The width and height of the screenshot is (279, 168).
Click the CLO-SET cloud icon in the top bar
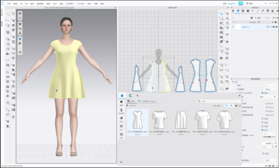click(x=240, y=3)
